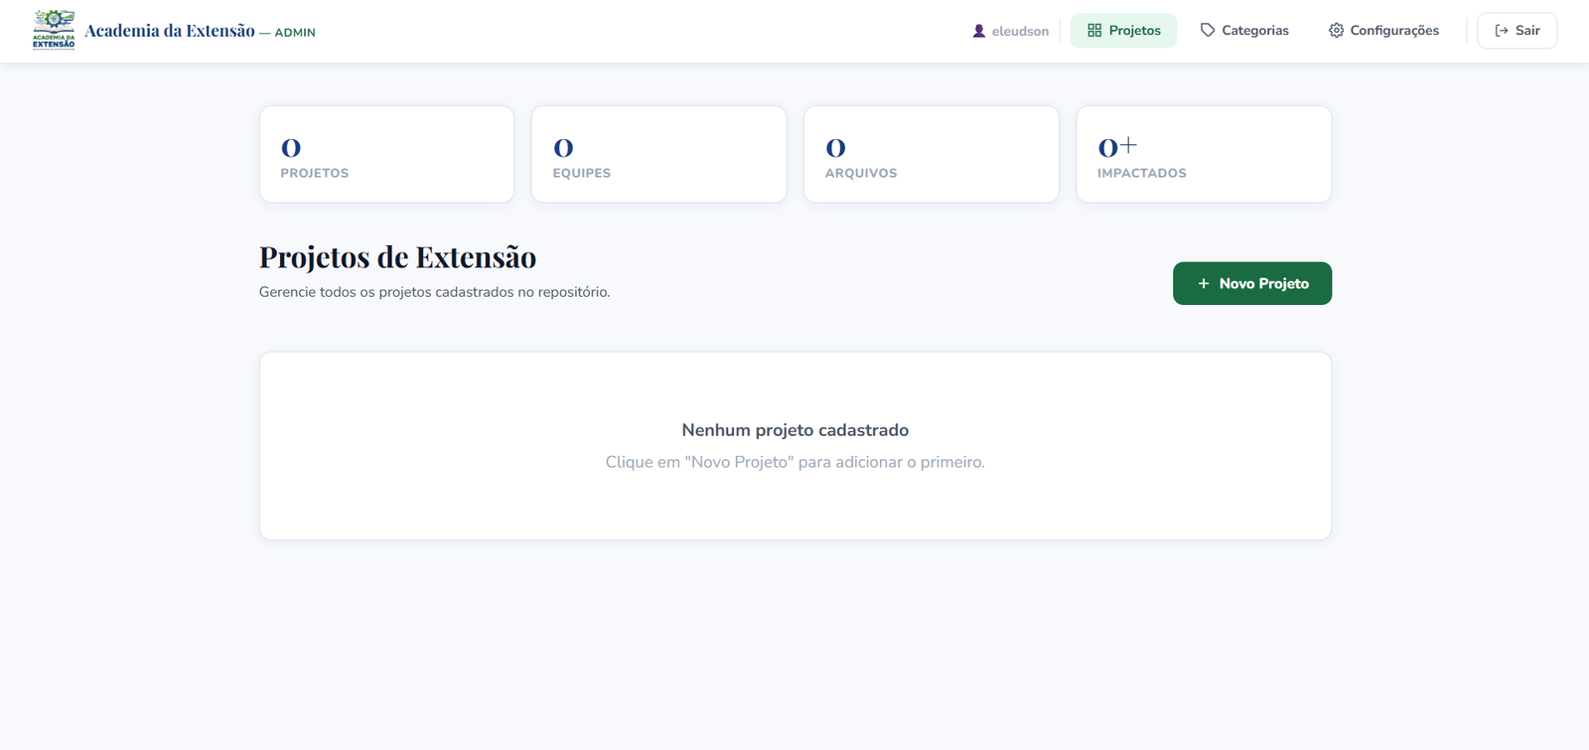
Task: Open the Categorias navigation item
Action: pos(1244,31)
